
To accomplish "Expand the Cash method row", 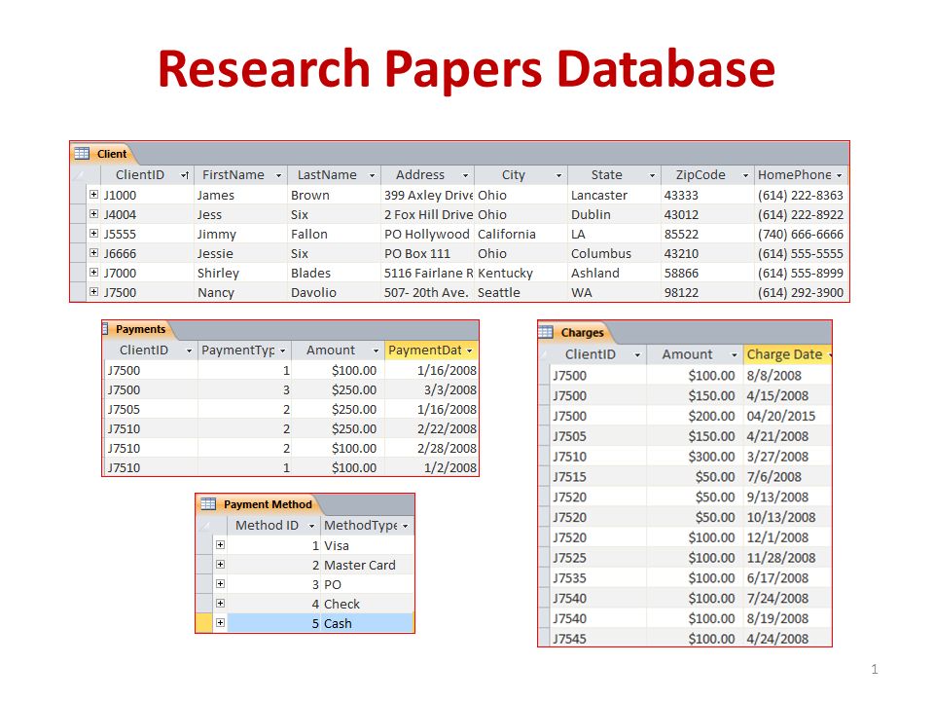I will point(221,623).
